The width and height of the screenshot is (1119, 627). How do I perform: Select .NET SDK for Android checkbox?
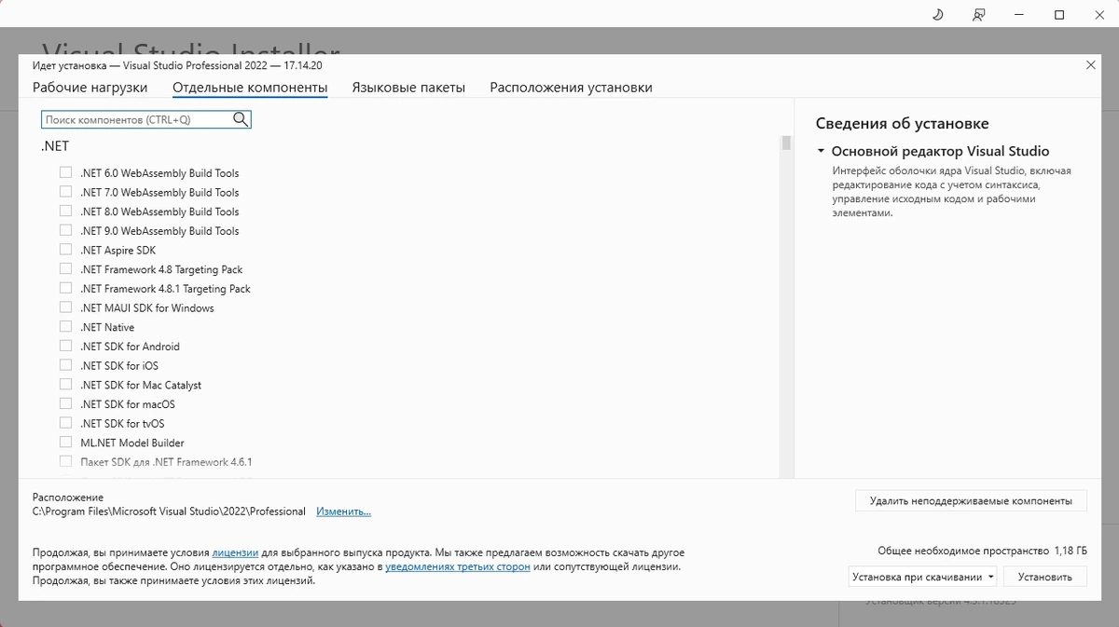(x=65, y=346)
